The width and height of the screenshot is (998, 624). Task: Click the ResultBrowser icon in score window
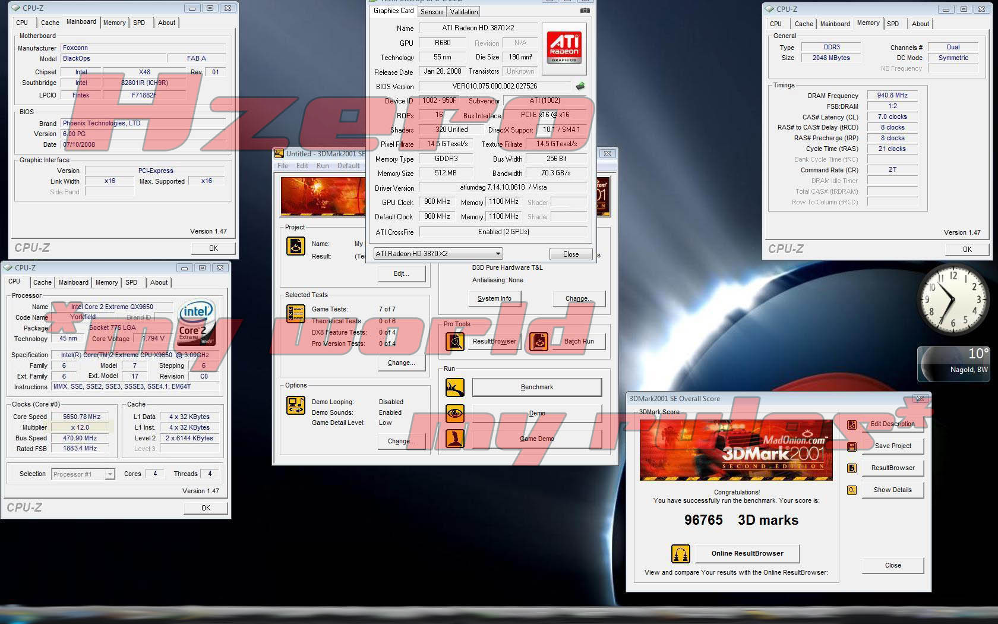[x=852, y=468]
